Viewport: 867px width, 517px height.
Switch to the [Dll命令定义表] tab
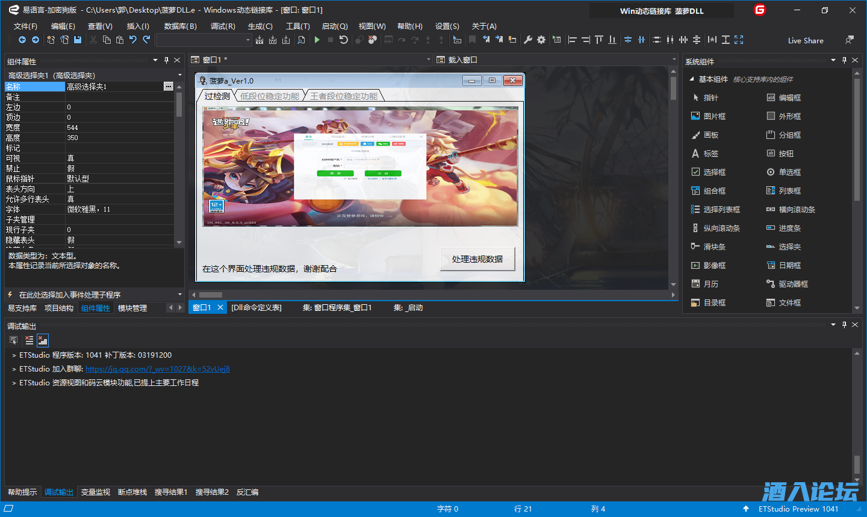[256, 307]
